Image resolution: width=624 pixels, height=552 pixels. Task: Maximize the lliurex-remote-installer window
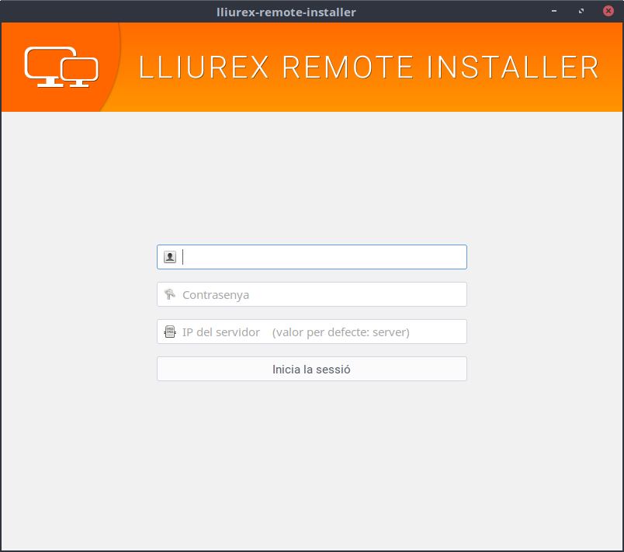coord(581,12)
